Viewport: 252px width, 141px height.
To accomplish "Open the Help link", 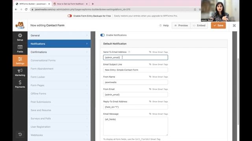I will coord(164,25).
